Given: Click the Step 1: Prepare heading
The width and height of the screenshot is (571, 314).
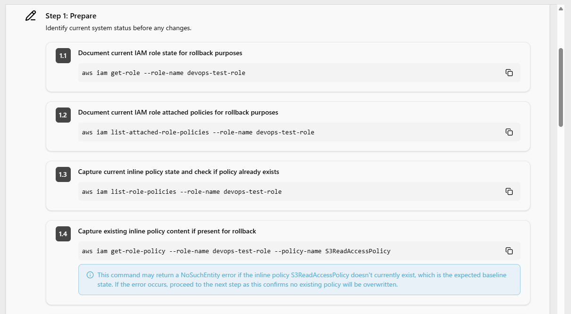Looking at the screenshot, I should tap(71, 16).
